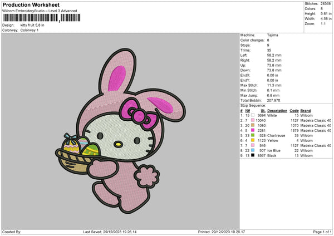The width and height of the screenshot is (334, 236).
Task: Click the Max Stitch value 11.3 mm
Action: coord(274,85)
